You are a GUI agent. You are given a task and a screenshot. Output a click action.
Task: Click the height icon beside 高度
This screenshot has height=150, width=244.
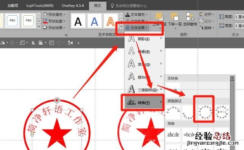pyautogui.click(x=222, y=16)
